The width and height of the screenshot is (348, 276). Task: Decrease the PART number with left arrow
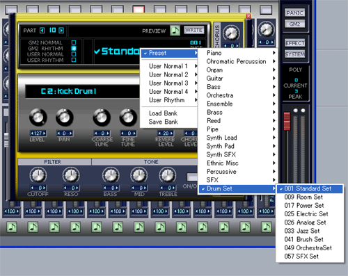(x=42, y=31)
